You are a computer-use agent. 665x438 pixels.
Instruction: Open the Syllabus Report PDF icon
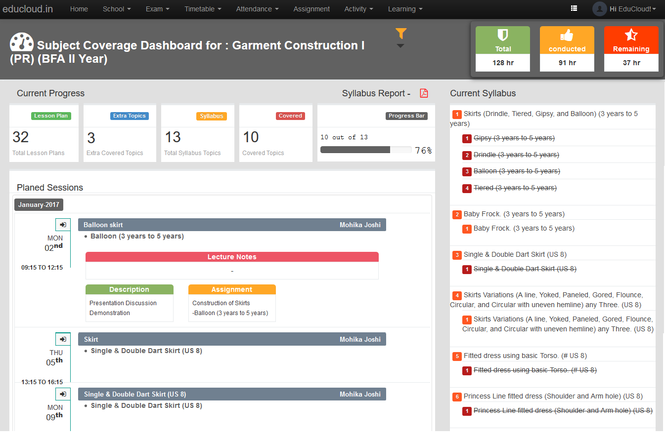pos(424,93)
